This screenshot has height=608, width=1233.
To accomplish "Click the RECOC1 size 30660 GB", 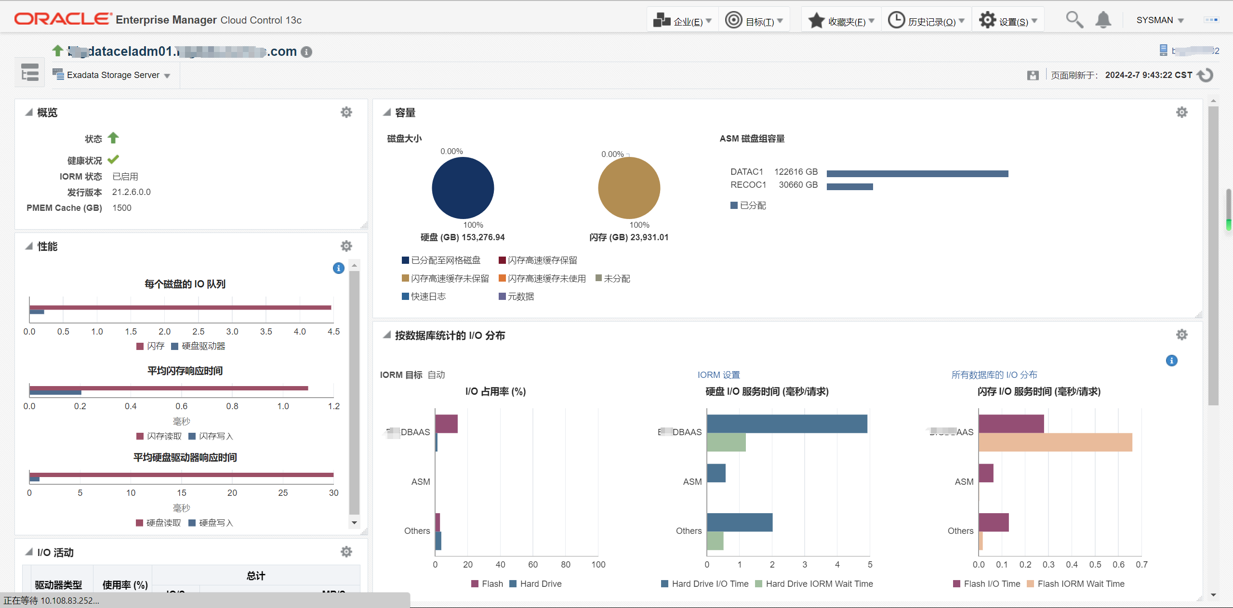I will pyautogui.click(x=798, y=185).
